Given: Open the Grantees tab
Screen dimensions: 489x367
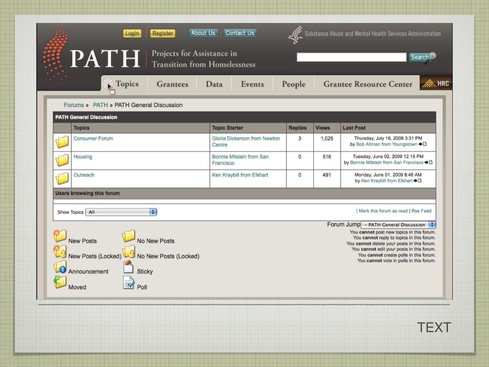Looking at the screenshot, I should coord(172,84).
